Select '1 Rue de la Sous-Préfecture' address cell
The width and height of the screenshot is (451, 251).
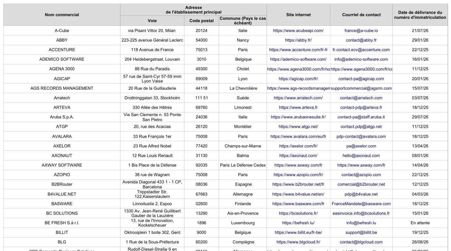click(x=152, y=242)
